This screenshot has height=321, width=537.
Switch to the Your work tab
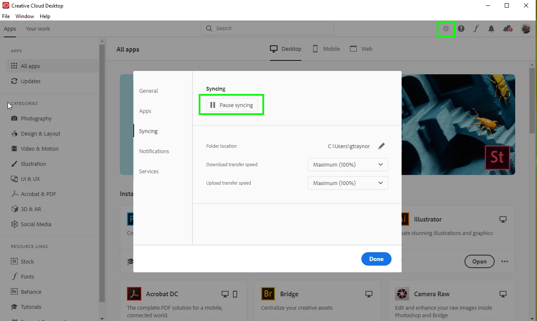coord(38,29)
